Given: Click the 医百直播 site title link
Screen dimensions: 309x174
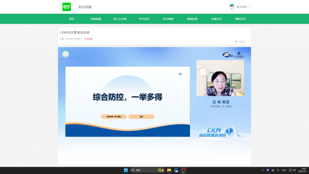Looking at the screenshot, I should click(x=85, y=7).
